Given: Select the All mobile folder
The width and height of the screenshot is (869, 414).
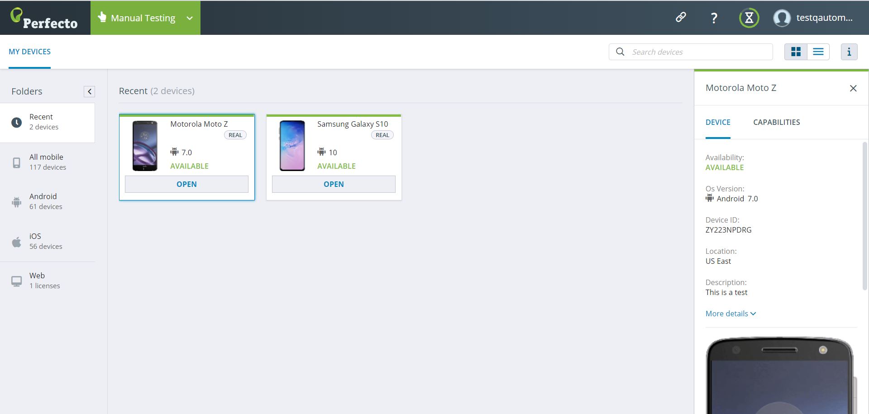Looking at the screenshot, I should coord(48,162).
